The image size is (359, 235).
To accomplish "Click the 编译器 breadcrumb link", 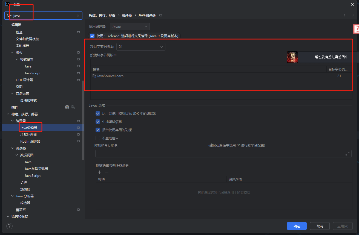I will point(127,15).
